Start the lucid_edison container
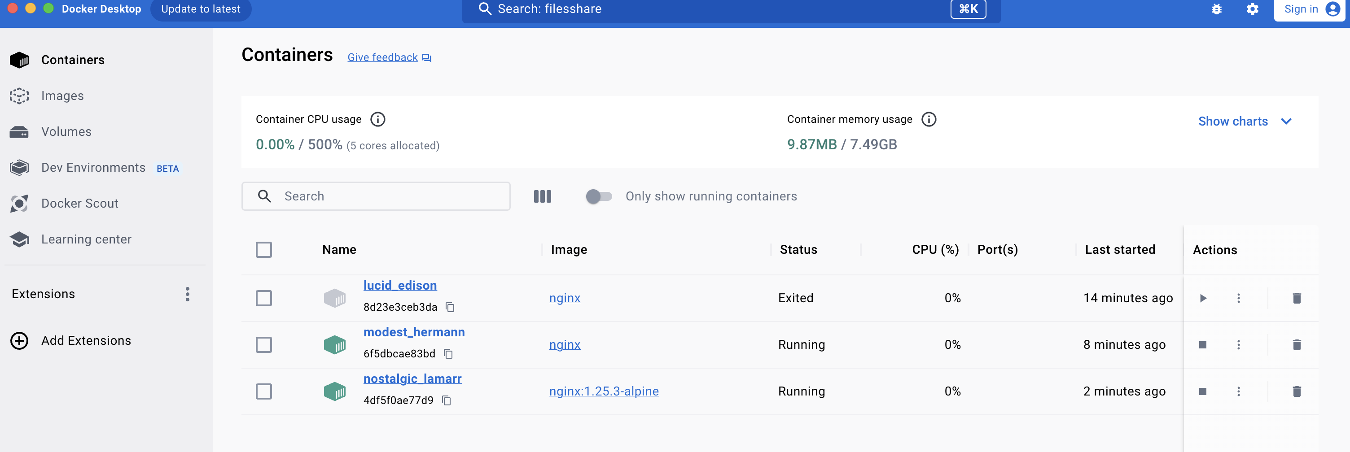1350x452 pixels. point(1203,298)
